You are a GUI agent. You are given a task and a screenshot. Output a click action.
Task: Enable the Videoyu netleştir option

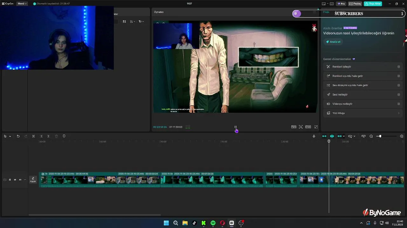click(399, 104)
